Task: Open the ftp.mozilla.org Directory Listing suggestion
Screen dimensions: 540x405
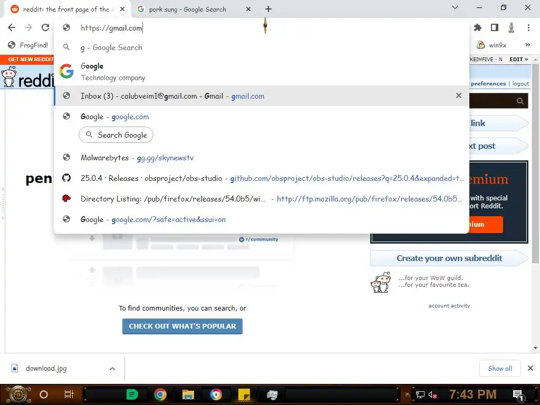Action: tap(262, 199)
